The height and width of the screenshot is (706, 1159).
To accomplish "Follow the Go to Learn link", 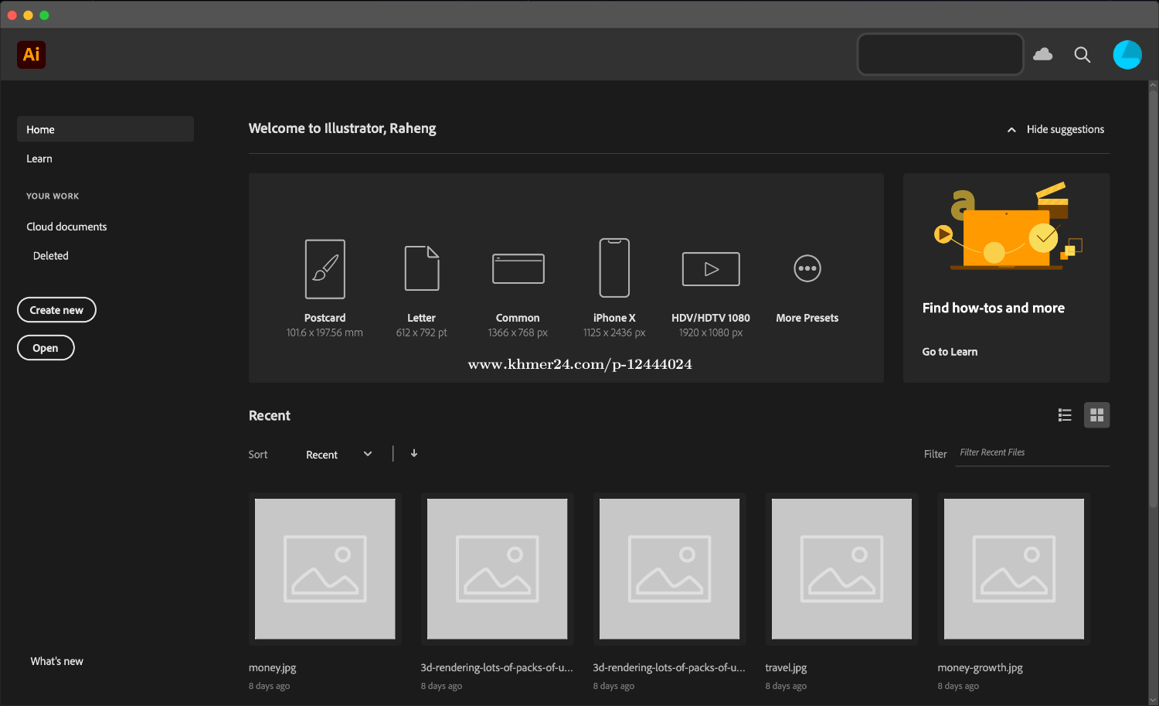I will coord(950,352).
